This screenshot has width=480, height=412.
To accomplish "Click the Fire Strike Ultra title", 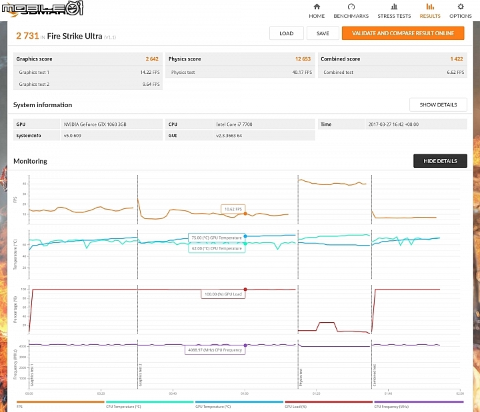I will pos(75,36).
